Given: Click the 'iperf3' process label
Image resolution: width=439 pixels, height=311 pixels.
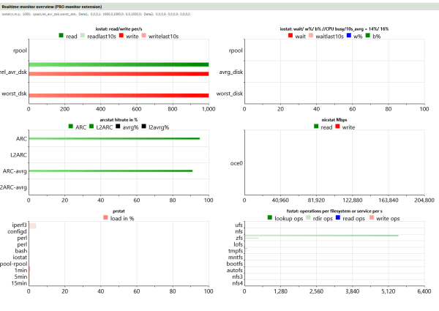Looking at the screenshot, I should point(19,225).
